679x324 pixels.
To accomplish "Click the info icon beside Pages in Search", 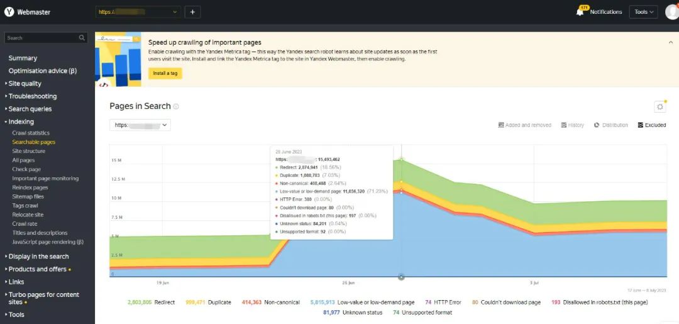I will pyautogui.click(x=176, y=107).
